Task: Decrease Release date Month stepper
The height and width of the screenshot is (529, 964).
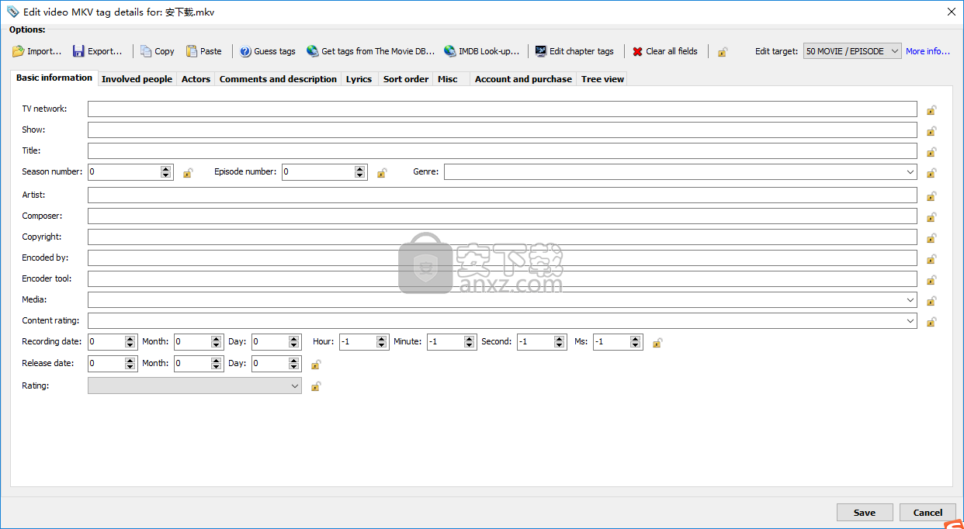Action: pyautogui.click(x=217, y=367)
